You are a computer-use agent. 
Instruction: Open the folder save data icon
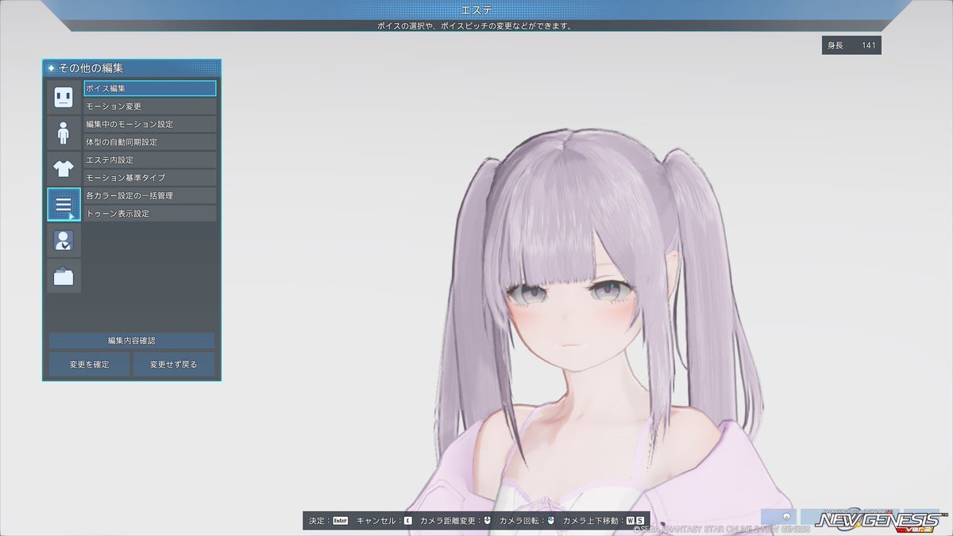point(64,276)
